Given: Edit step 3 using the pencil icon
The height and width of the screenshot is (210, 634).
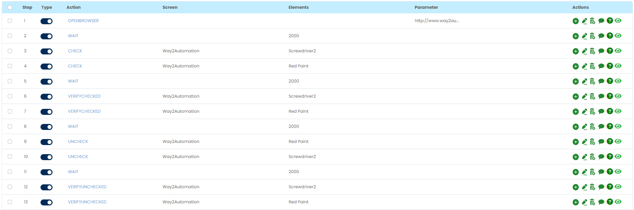Looking at the screenshot, I should click(x=584, y=51).
